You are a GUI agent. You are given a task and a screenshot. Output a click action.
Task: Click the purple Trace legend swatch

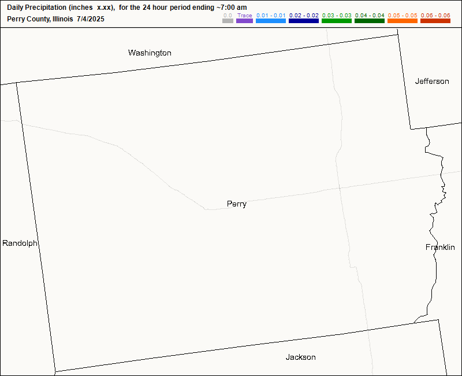click(x=244, y=21)
